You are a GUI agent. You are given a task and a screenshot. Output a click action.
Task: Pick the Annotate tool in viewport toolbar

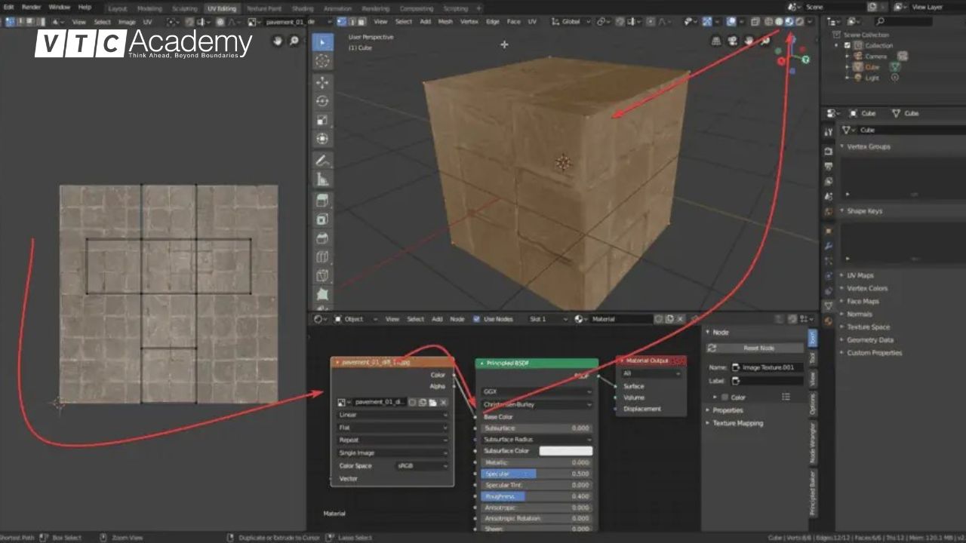pyautogui.click(x=322, y=160)
